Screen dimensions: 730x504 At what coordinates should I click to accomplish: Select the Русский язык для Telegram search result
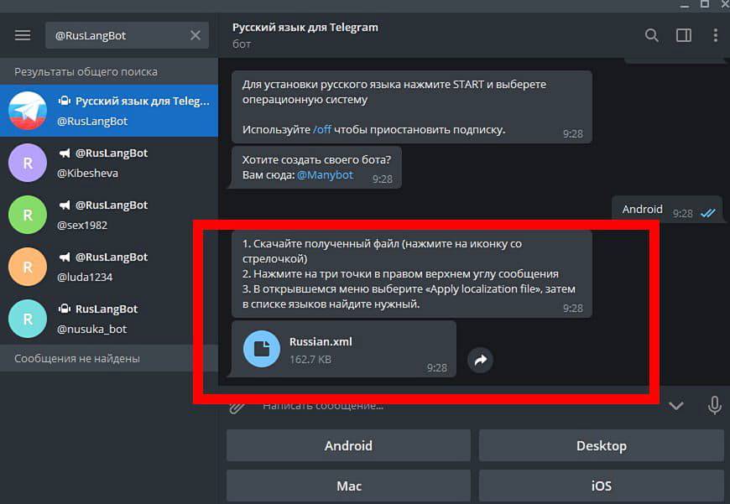(109, 111)
